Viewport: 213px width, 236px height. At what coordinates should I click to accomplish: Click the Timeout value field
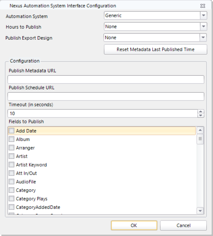(103, 114)
